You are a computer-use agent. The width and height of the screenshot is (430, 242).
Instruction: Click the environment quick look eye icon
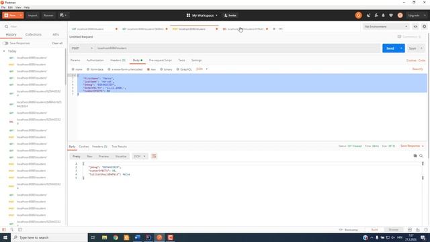click(x=415, y=27)
